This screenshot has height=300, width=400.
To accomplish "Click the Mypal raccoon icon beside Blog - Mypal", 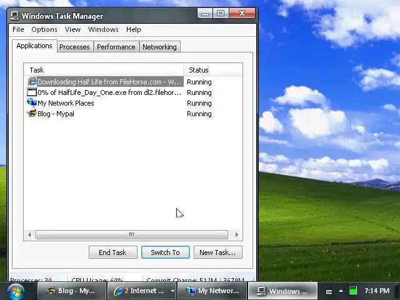I will pyautogui.click(x=32, y=113).
